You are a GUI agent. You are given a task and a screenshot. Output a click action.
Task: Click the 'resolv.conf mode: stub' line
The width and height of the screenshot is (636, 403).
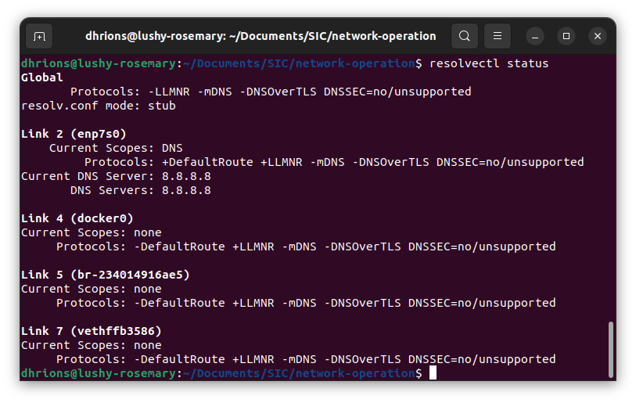point(99,106)
